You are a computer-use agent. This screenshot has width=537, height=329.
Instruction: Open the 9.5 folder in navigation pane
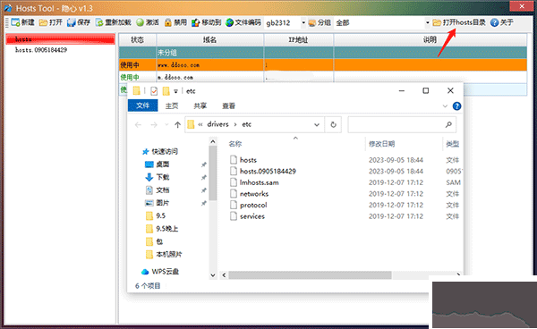click(160, 215)
